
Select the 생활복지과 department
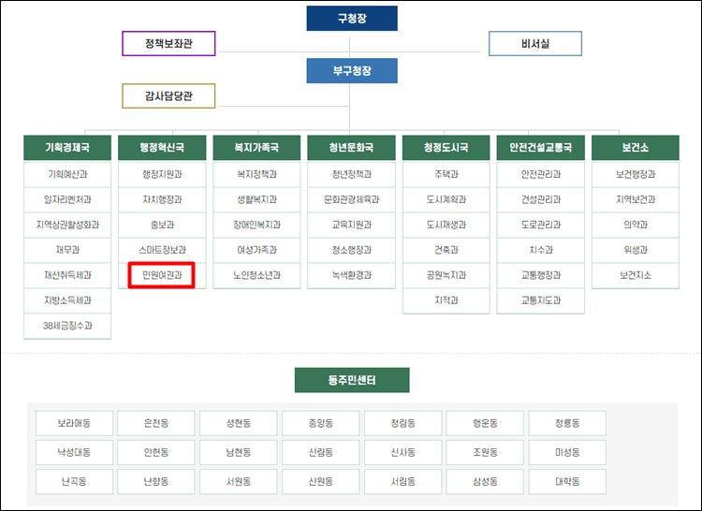[x=257, y=199]
